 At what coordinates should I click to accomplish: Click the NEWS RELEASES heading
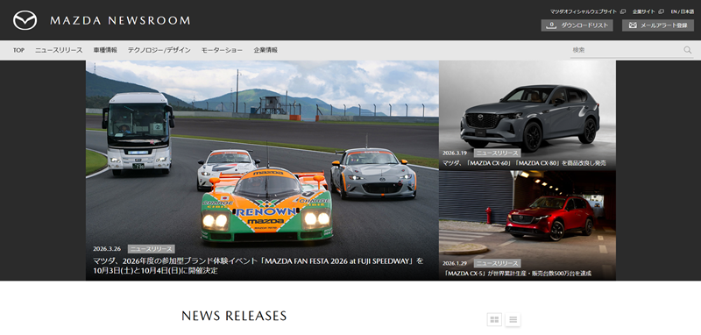click(x=234, y=316)
